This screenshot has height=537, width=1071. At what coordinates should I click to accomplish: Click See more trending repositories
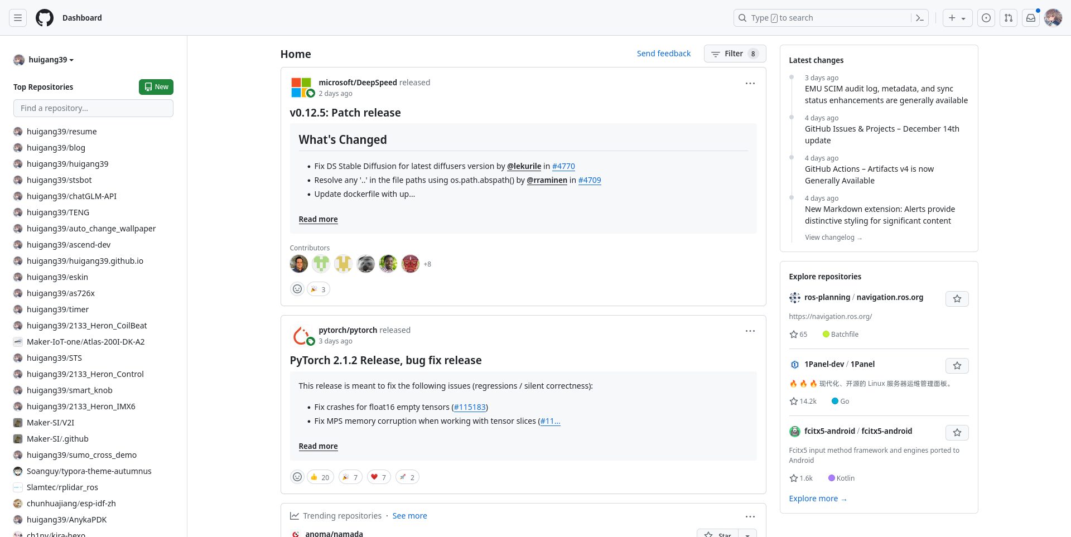pyautogui.click(x=410, y=516)
